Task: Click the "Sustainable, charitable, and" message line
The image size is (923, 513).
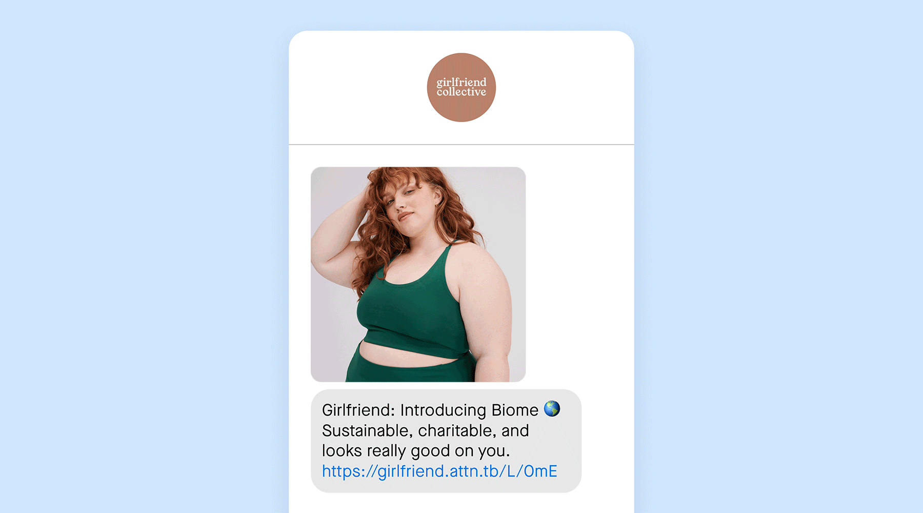Action: [425, 430]
